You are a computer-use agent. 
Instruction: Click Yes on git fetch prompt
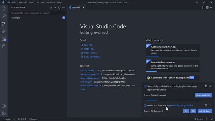[186, 111]
